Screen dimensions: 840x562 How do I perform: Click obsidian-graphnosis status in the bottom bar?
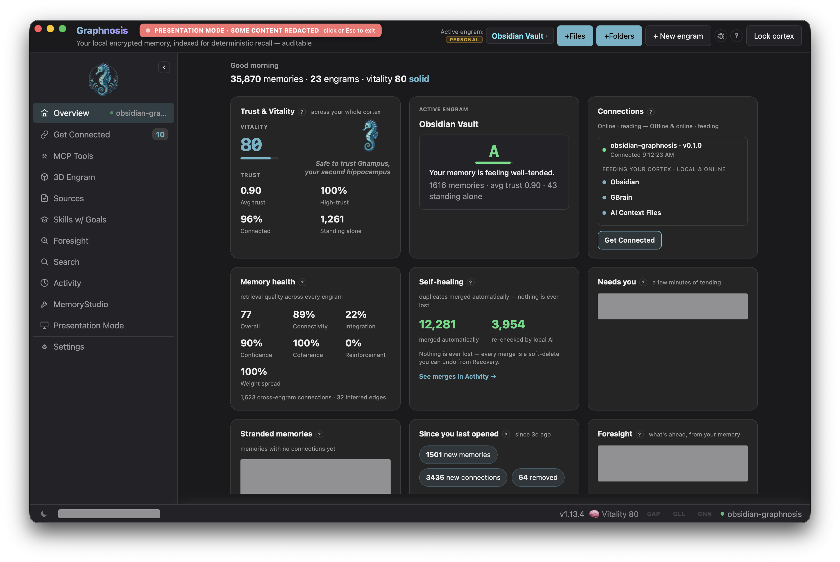[761, 514]
